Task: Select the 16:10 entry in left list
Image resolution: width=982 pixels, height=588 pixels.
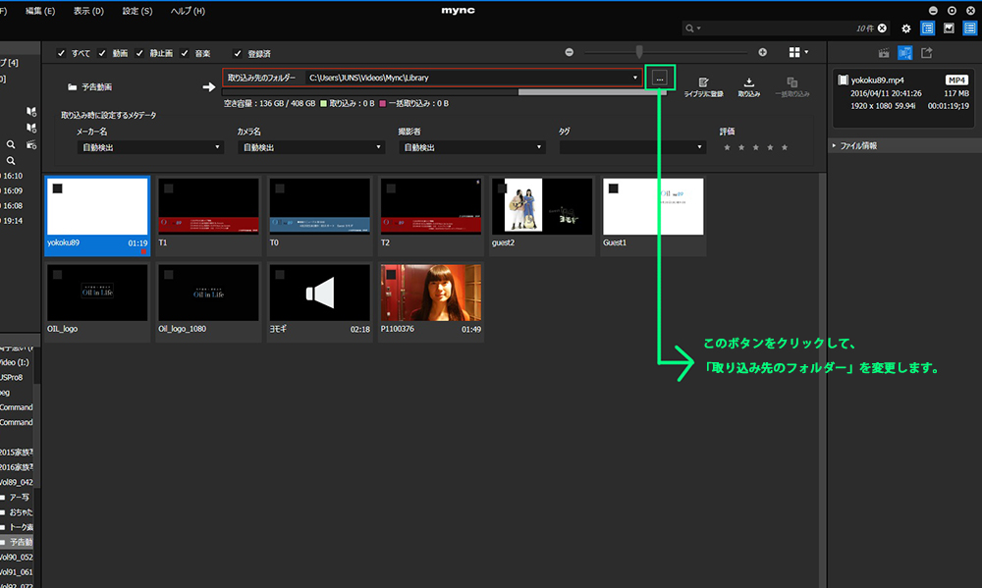Action: point(12,176)
